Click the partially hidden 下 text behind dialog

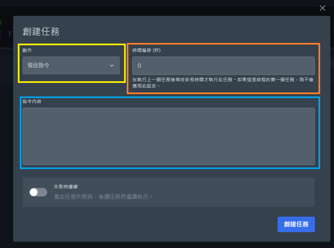point(10,34)
